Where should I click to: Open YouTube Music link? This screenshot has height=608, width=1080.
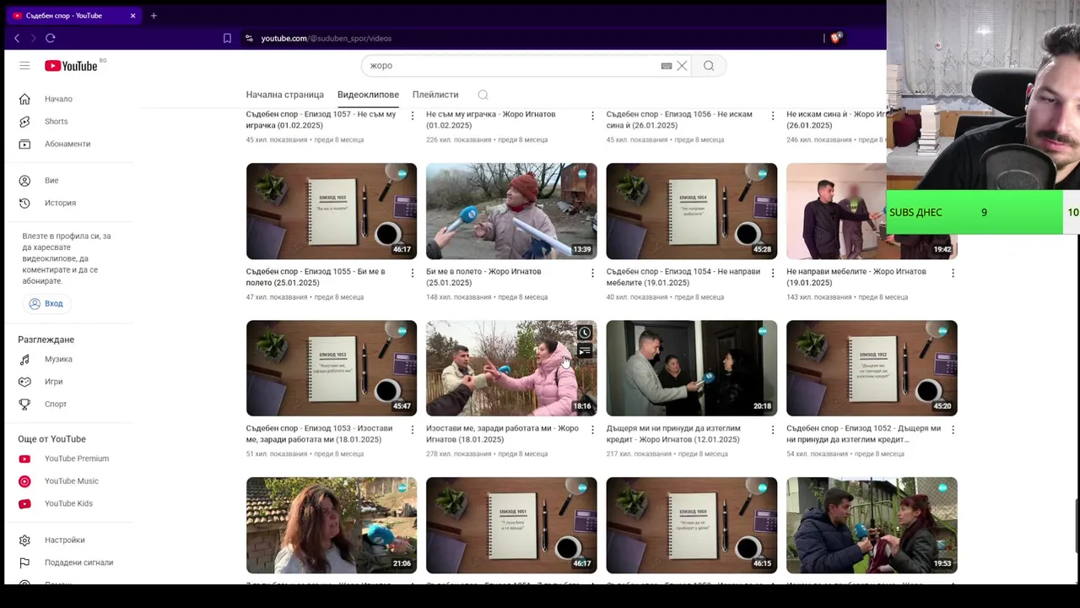click(71, 481)
